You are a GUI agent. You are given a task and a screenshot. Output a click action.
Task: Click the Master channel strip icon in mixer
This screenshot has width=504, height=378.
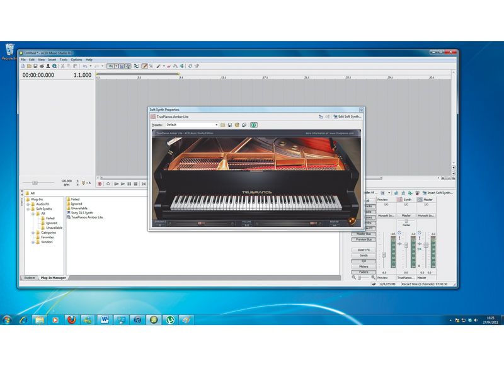420,200
